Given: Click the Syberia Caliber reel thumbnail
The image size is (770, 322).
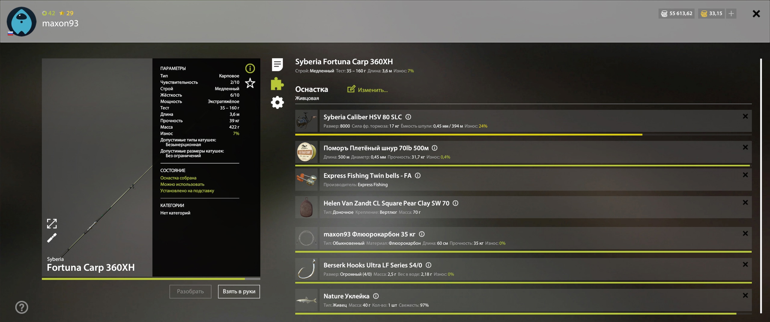Looking at the screenshot, I should coord(306,121).
